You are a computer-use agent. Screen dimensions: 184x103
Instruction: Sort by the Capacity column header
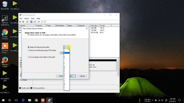tap(84, 25)
